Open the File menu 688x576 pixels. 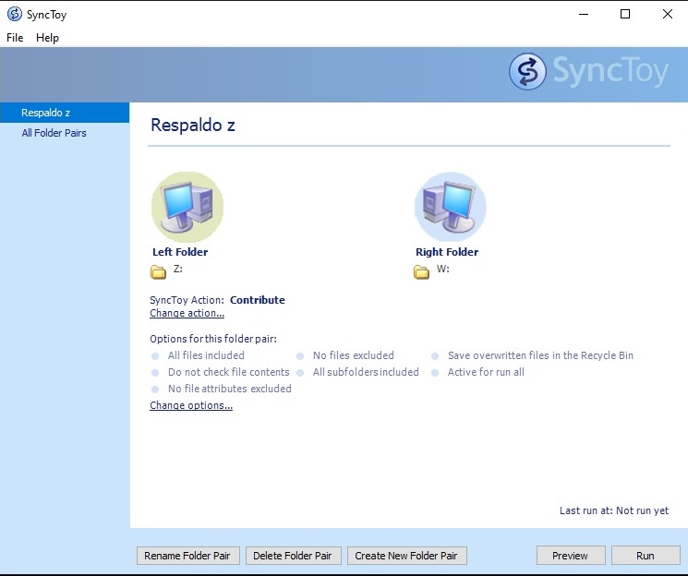pos(15,38)
